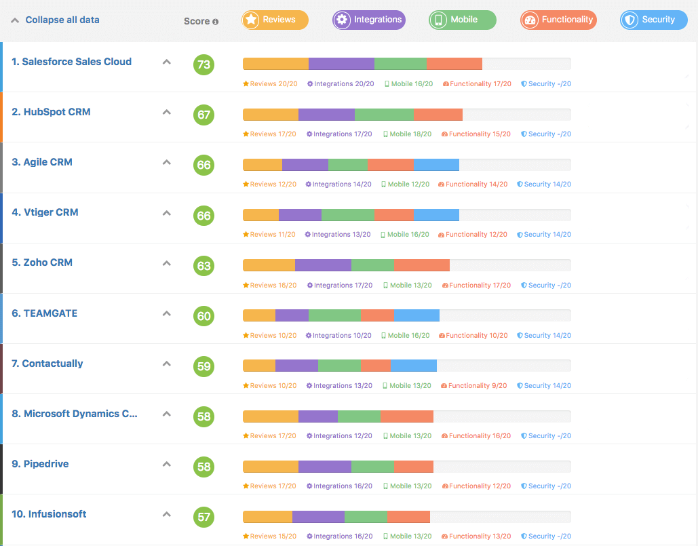Open Zoho CRM link
Image resolution: width=698 pixels, height=546 pixels.
42,263
